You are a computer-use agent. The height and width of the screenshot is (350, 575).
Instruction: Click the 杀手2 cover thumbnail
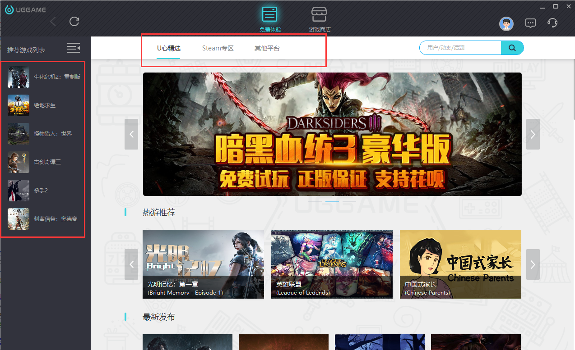19,191
